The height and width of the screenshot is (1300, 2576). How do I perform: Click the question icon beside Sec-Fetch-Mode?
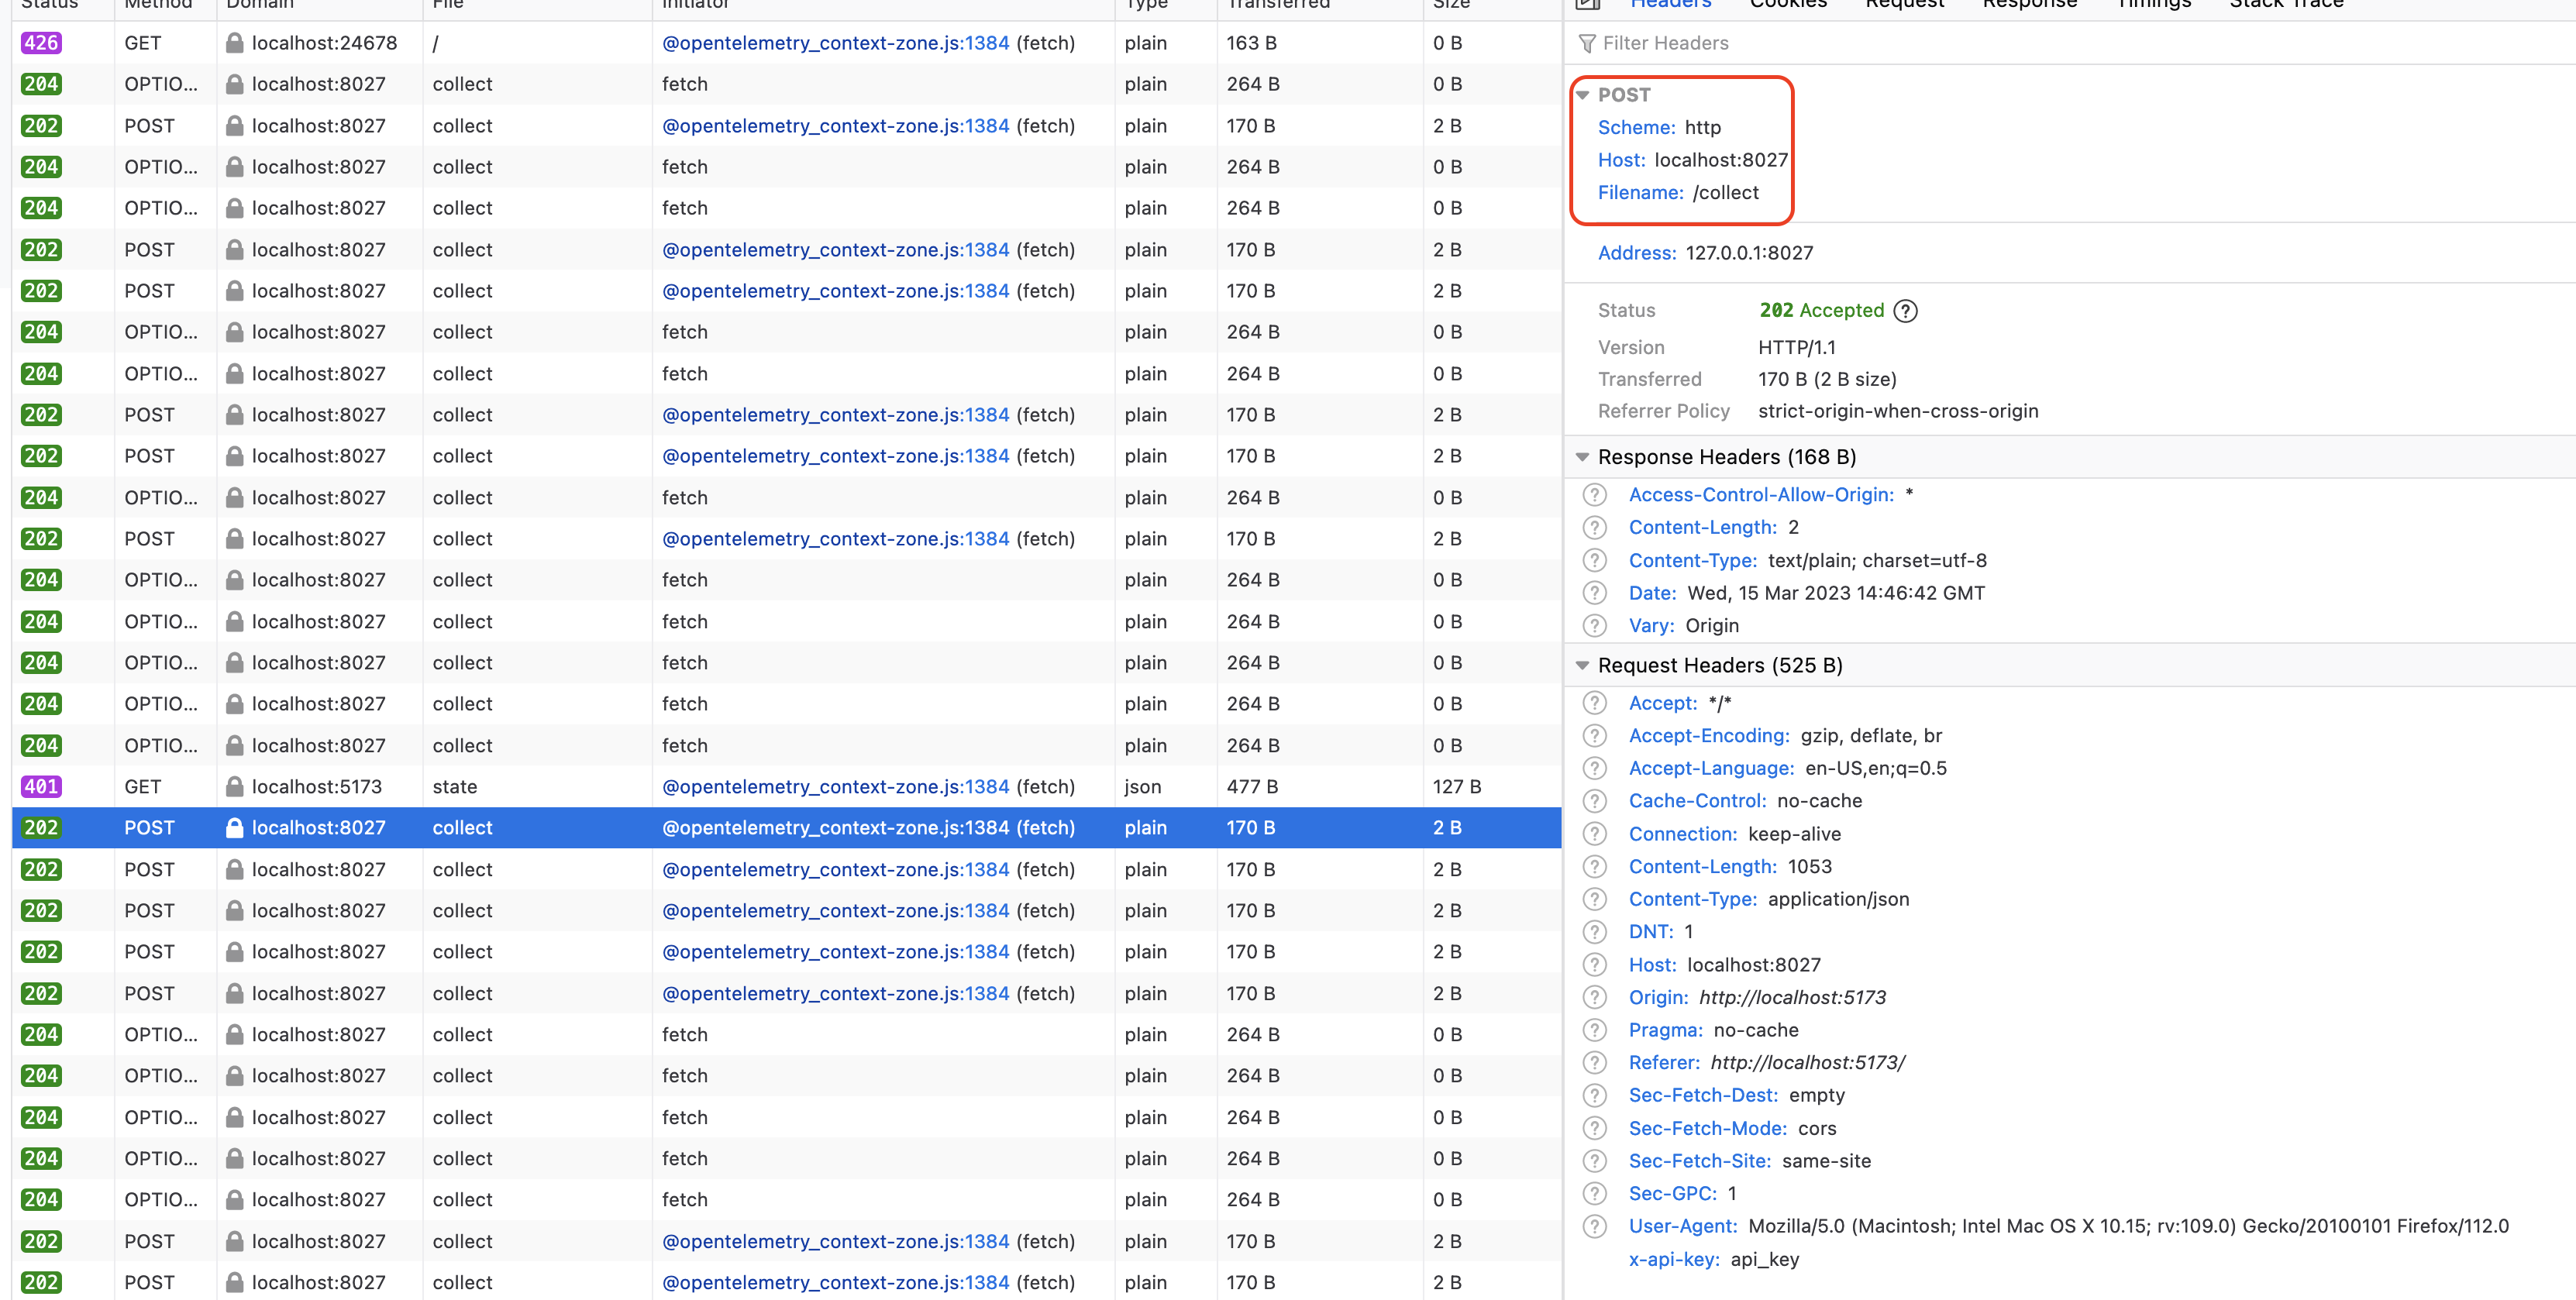(x=1594, y=1128)
